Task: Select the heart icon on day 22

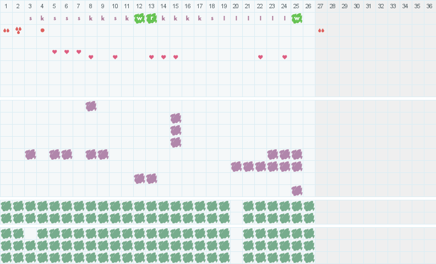Action: click(260, 57)
